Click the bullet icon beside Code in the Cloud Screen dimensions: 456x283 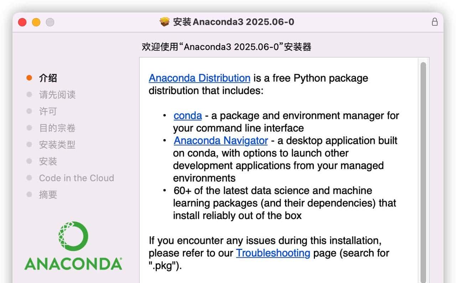[29, 178]
